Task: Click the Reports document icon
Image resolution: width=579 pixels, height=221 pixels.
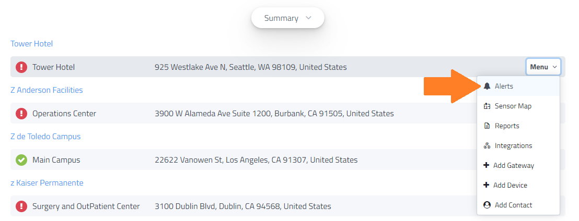Action: coord(487,126)
